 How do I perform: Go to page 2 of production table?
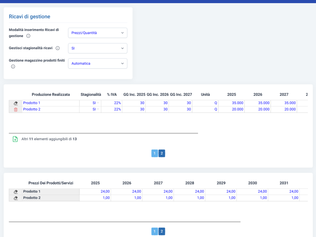[162, 154]
